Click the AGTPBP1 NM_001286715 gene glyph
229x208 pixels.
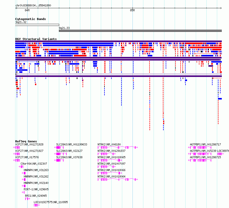click(200, 160)
